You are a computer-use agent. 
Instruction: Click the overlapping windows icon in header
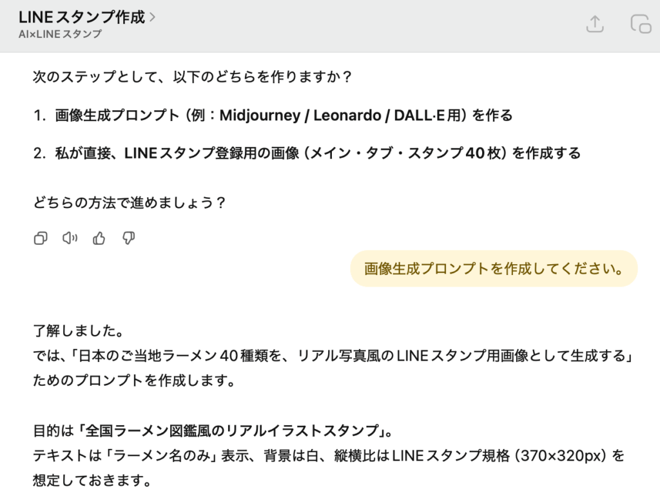click(640, 24)
